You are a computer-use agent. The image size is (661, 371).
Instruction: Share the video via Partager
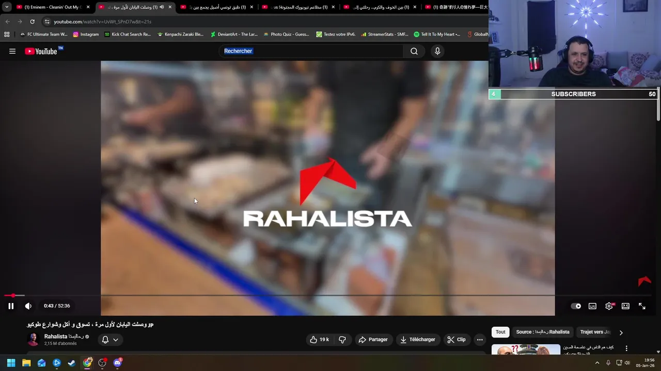pyautogui.click(x=373, y=340)
